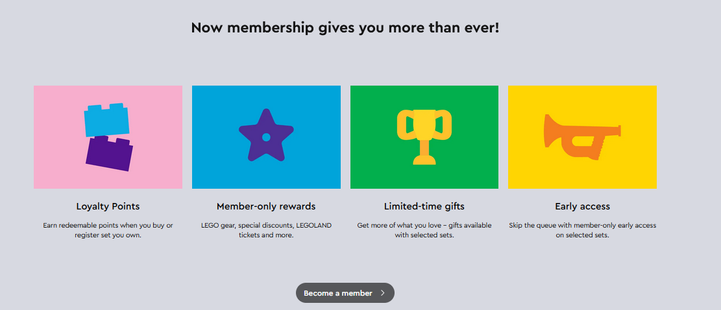Click the Get more of what you love text
Viewport: 721px width, 310px height.
coord(424,230)
